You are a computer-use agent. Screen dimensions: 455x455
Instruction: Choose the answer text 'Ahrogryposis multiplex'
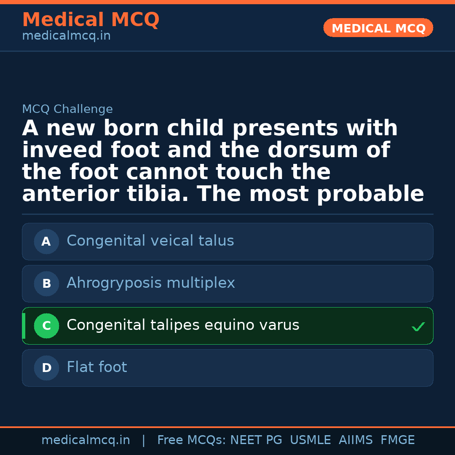tap(150, 283)
